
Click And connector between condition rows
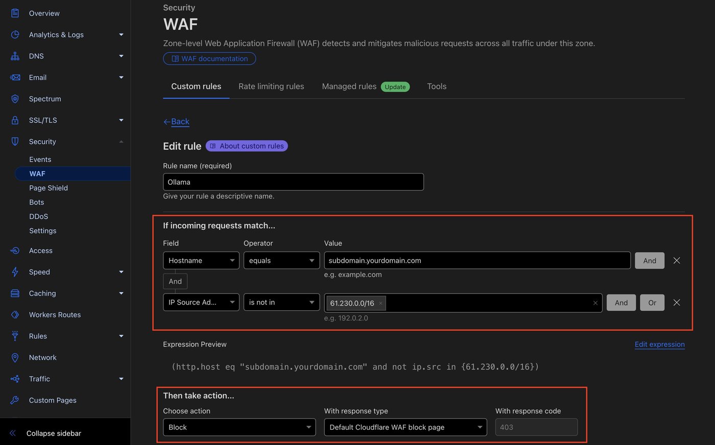pos(175,281)
